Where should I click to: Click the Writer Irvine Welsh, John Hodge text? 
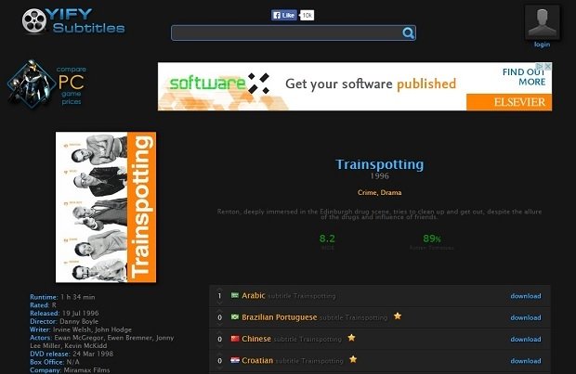pyautogui.click(x=81, y=329)
